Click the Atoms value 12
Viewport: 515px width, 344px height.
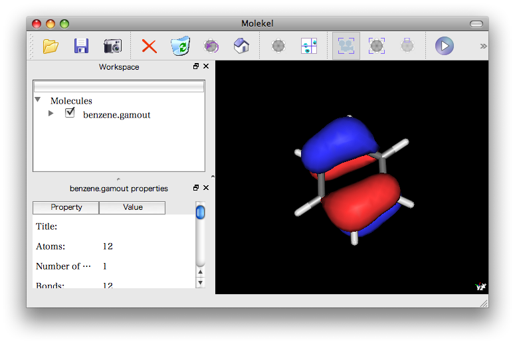[x=108, y=246]
